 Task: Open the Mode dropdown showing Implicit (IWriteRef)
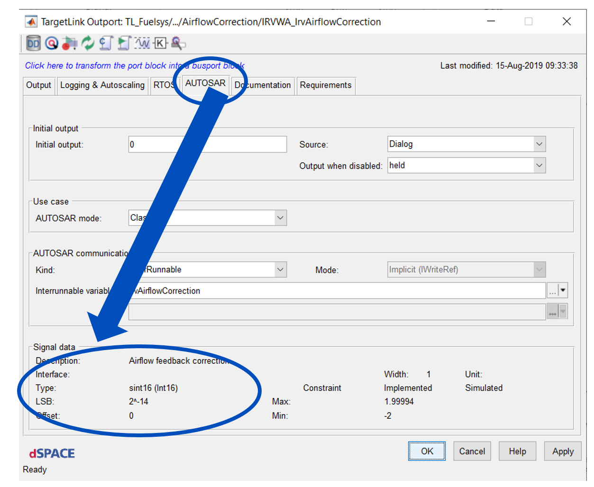pyautogui.click(x=539, y=269)
